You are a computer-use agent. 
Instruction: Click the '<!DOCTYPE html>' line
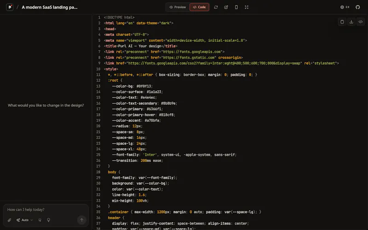(119, 17)
